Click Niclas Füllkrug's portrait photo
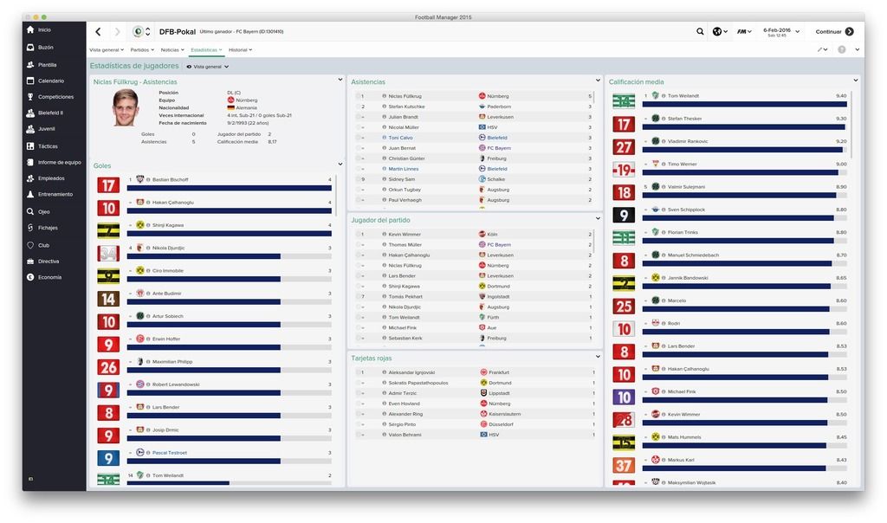This screenshot has width=887, height=523. pyautogui.click(x=125, y=107)
